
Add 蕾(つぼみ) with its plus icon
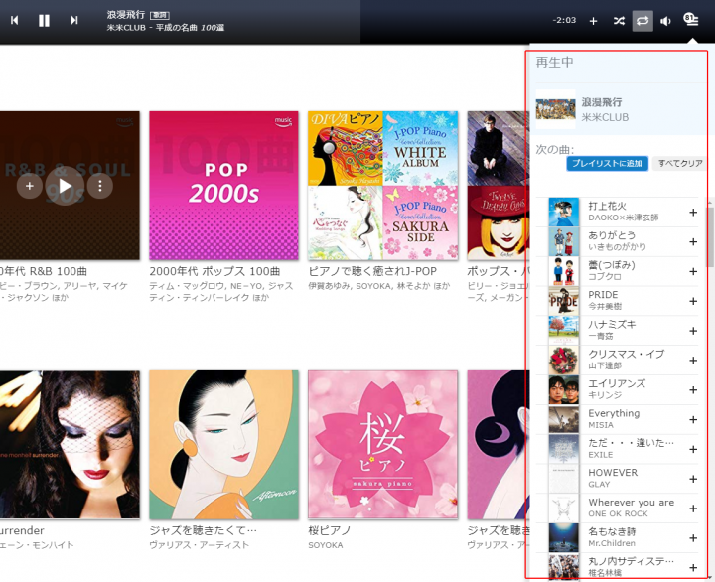coord(693,271)
